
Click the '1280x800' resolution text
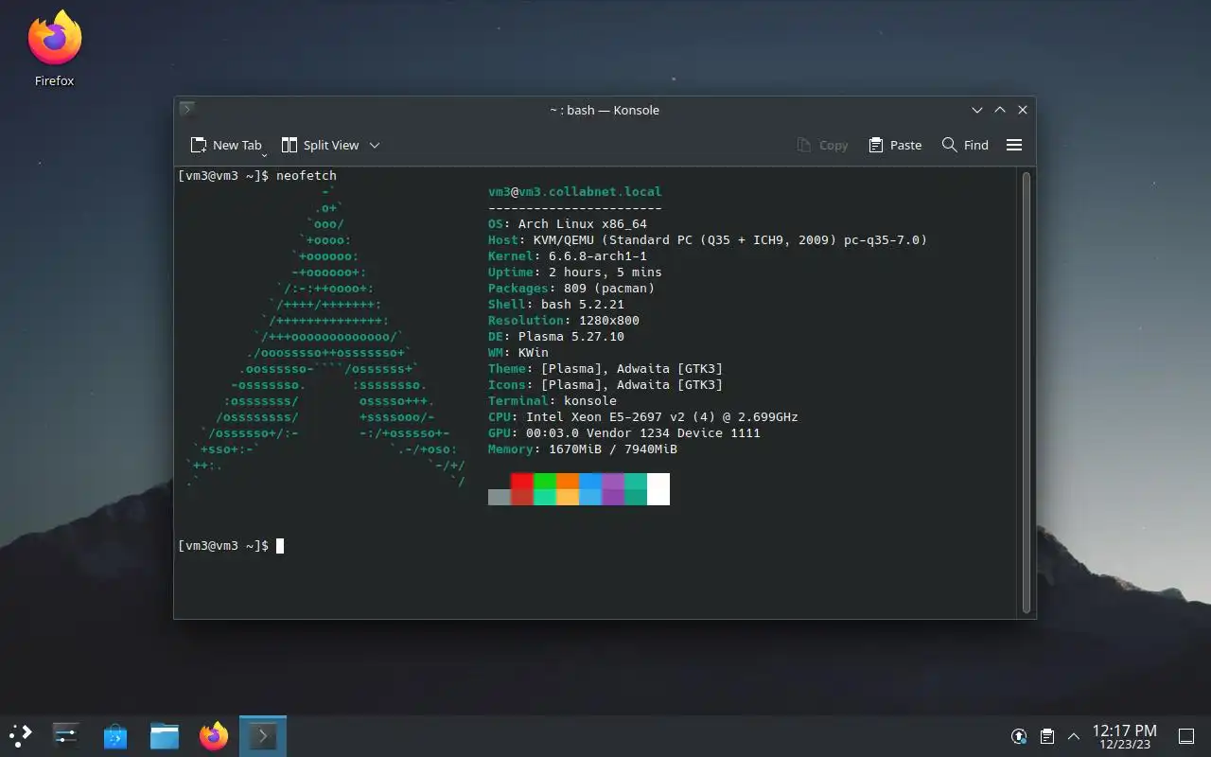[609, 321]
